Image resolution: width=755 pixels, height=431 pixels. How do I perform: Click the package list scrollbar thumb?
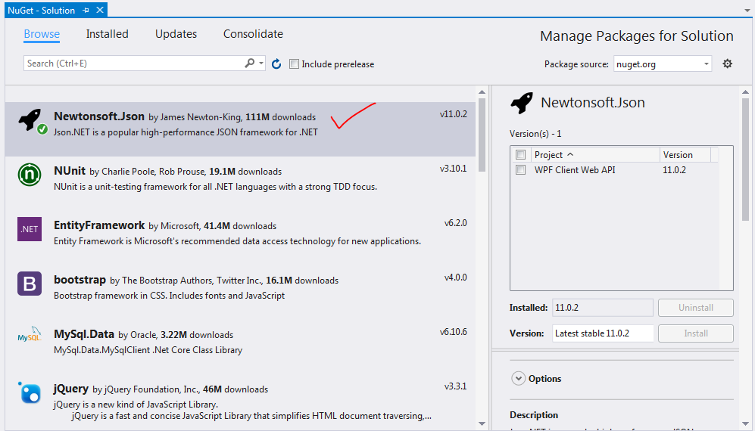pyautogui.click(x=482, y=135)
